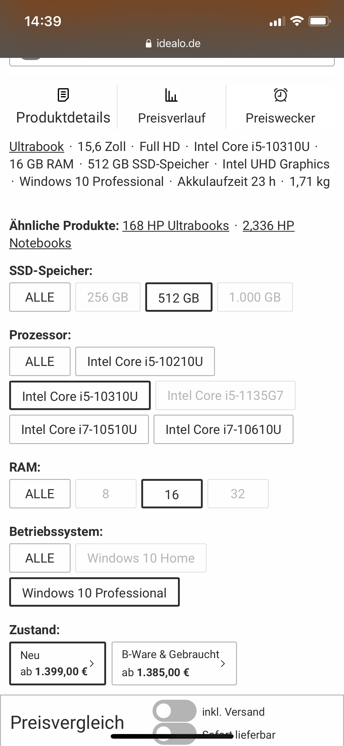
Task: Select ALLE under RAM
Action: point(40,494)
